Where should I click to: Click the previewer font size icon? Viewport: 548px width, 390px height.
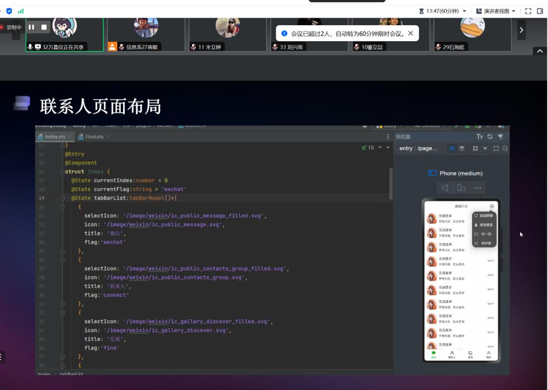[479, 137]
